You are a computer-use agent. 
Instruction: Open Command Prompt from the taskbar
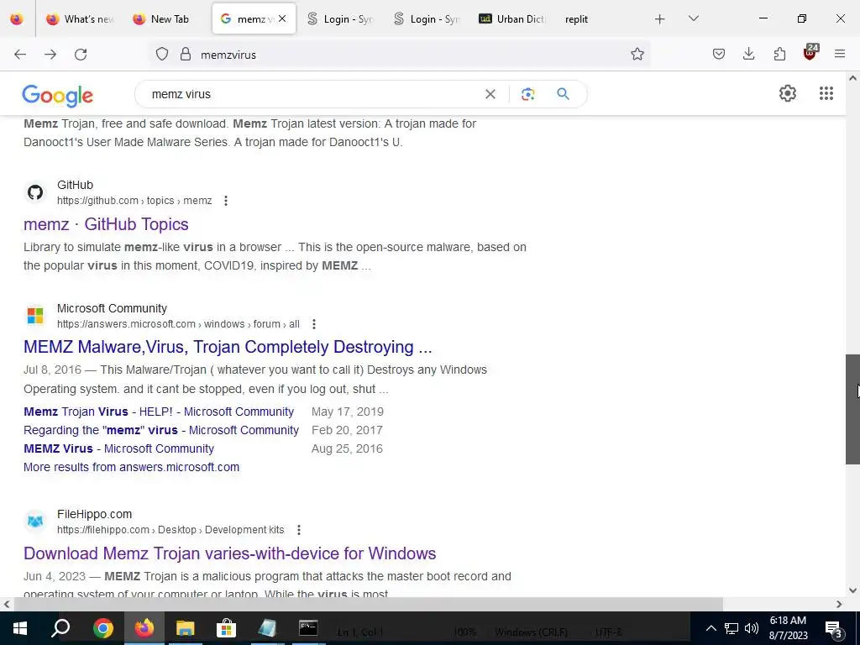308,628
